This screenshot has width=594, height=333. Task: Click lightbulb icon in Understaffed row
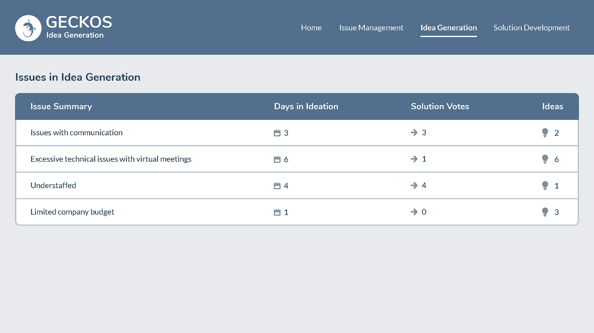pyautogui.click(x=545, y=185)
